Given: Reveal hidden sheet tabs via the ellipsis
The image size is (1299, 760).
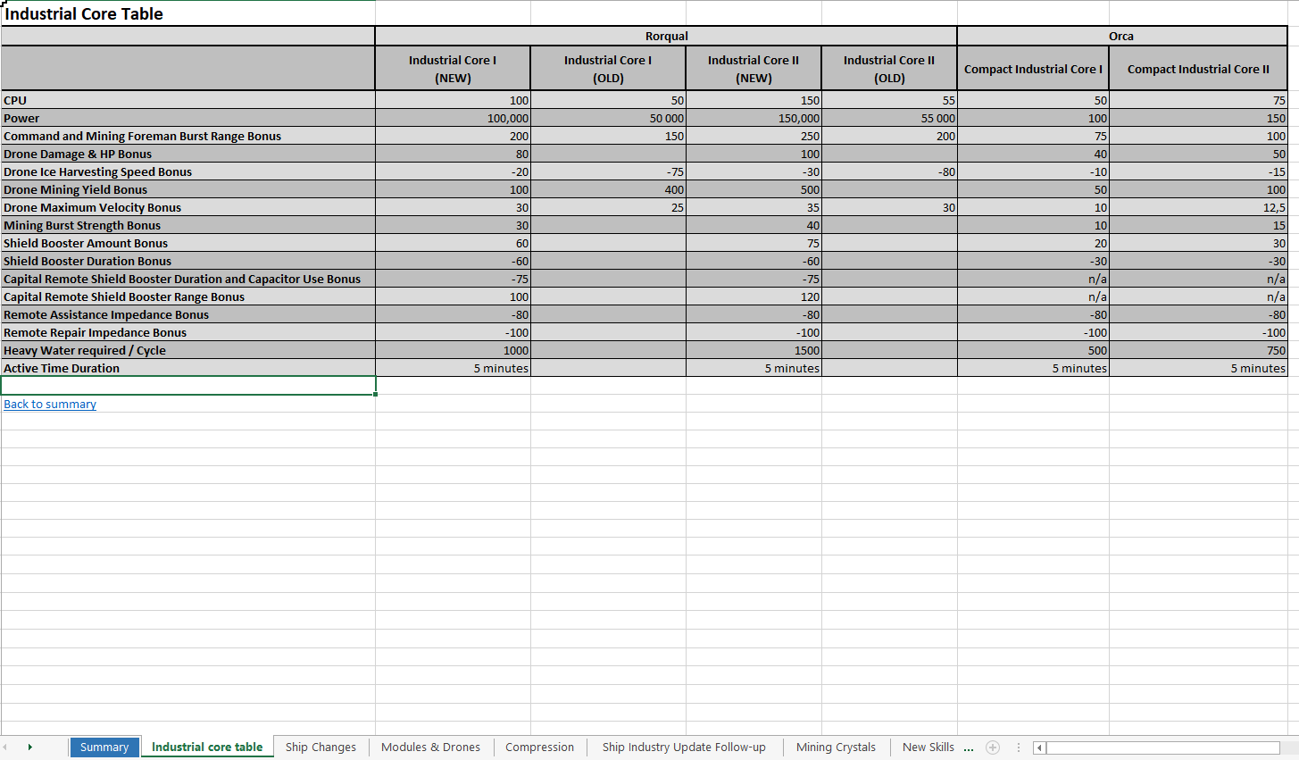Looking at the screenshot, I should click(x=969, y=747).
